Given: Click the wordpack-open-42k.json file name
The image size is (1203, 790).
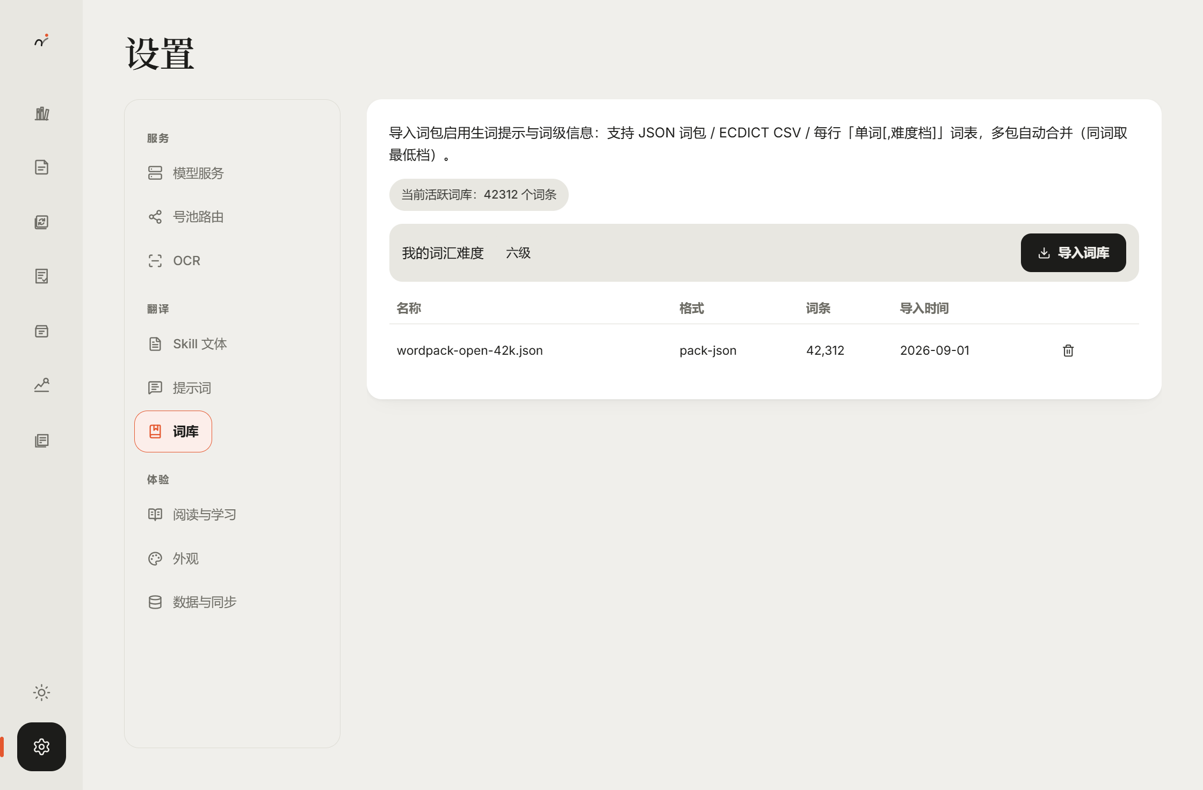Looking at the screenshot, I should [x=469, y=350].
